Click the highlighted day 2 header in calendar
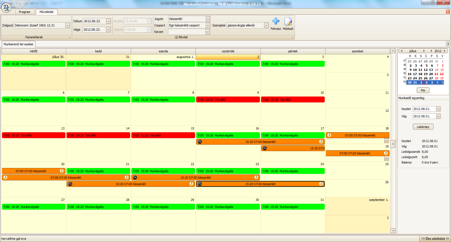Image resolution: width=451 pixels, height=242 pixels. pos(228,57)
